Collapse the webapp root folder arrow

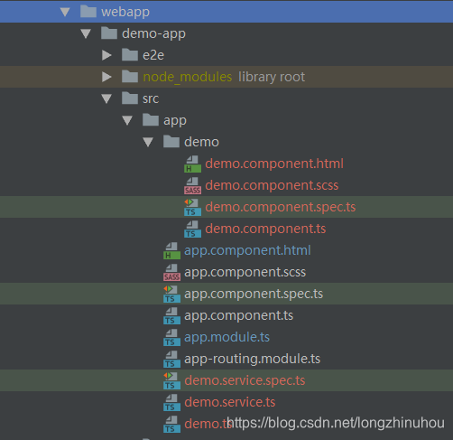pyautogui.click(x=65, y=12)
